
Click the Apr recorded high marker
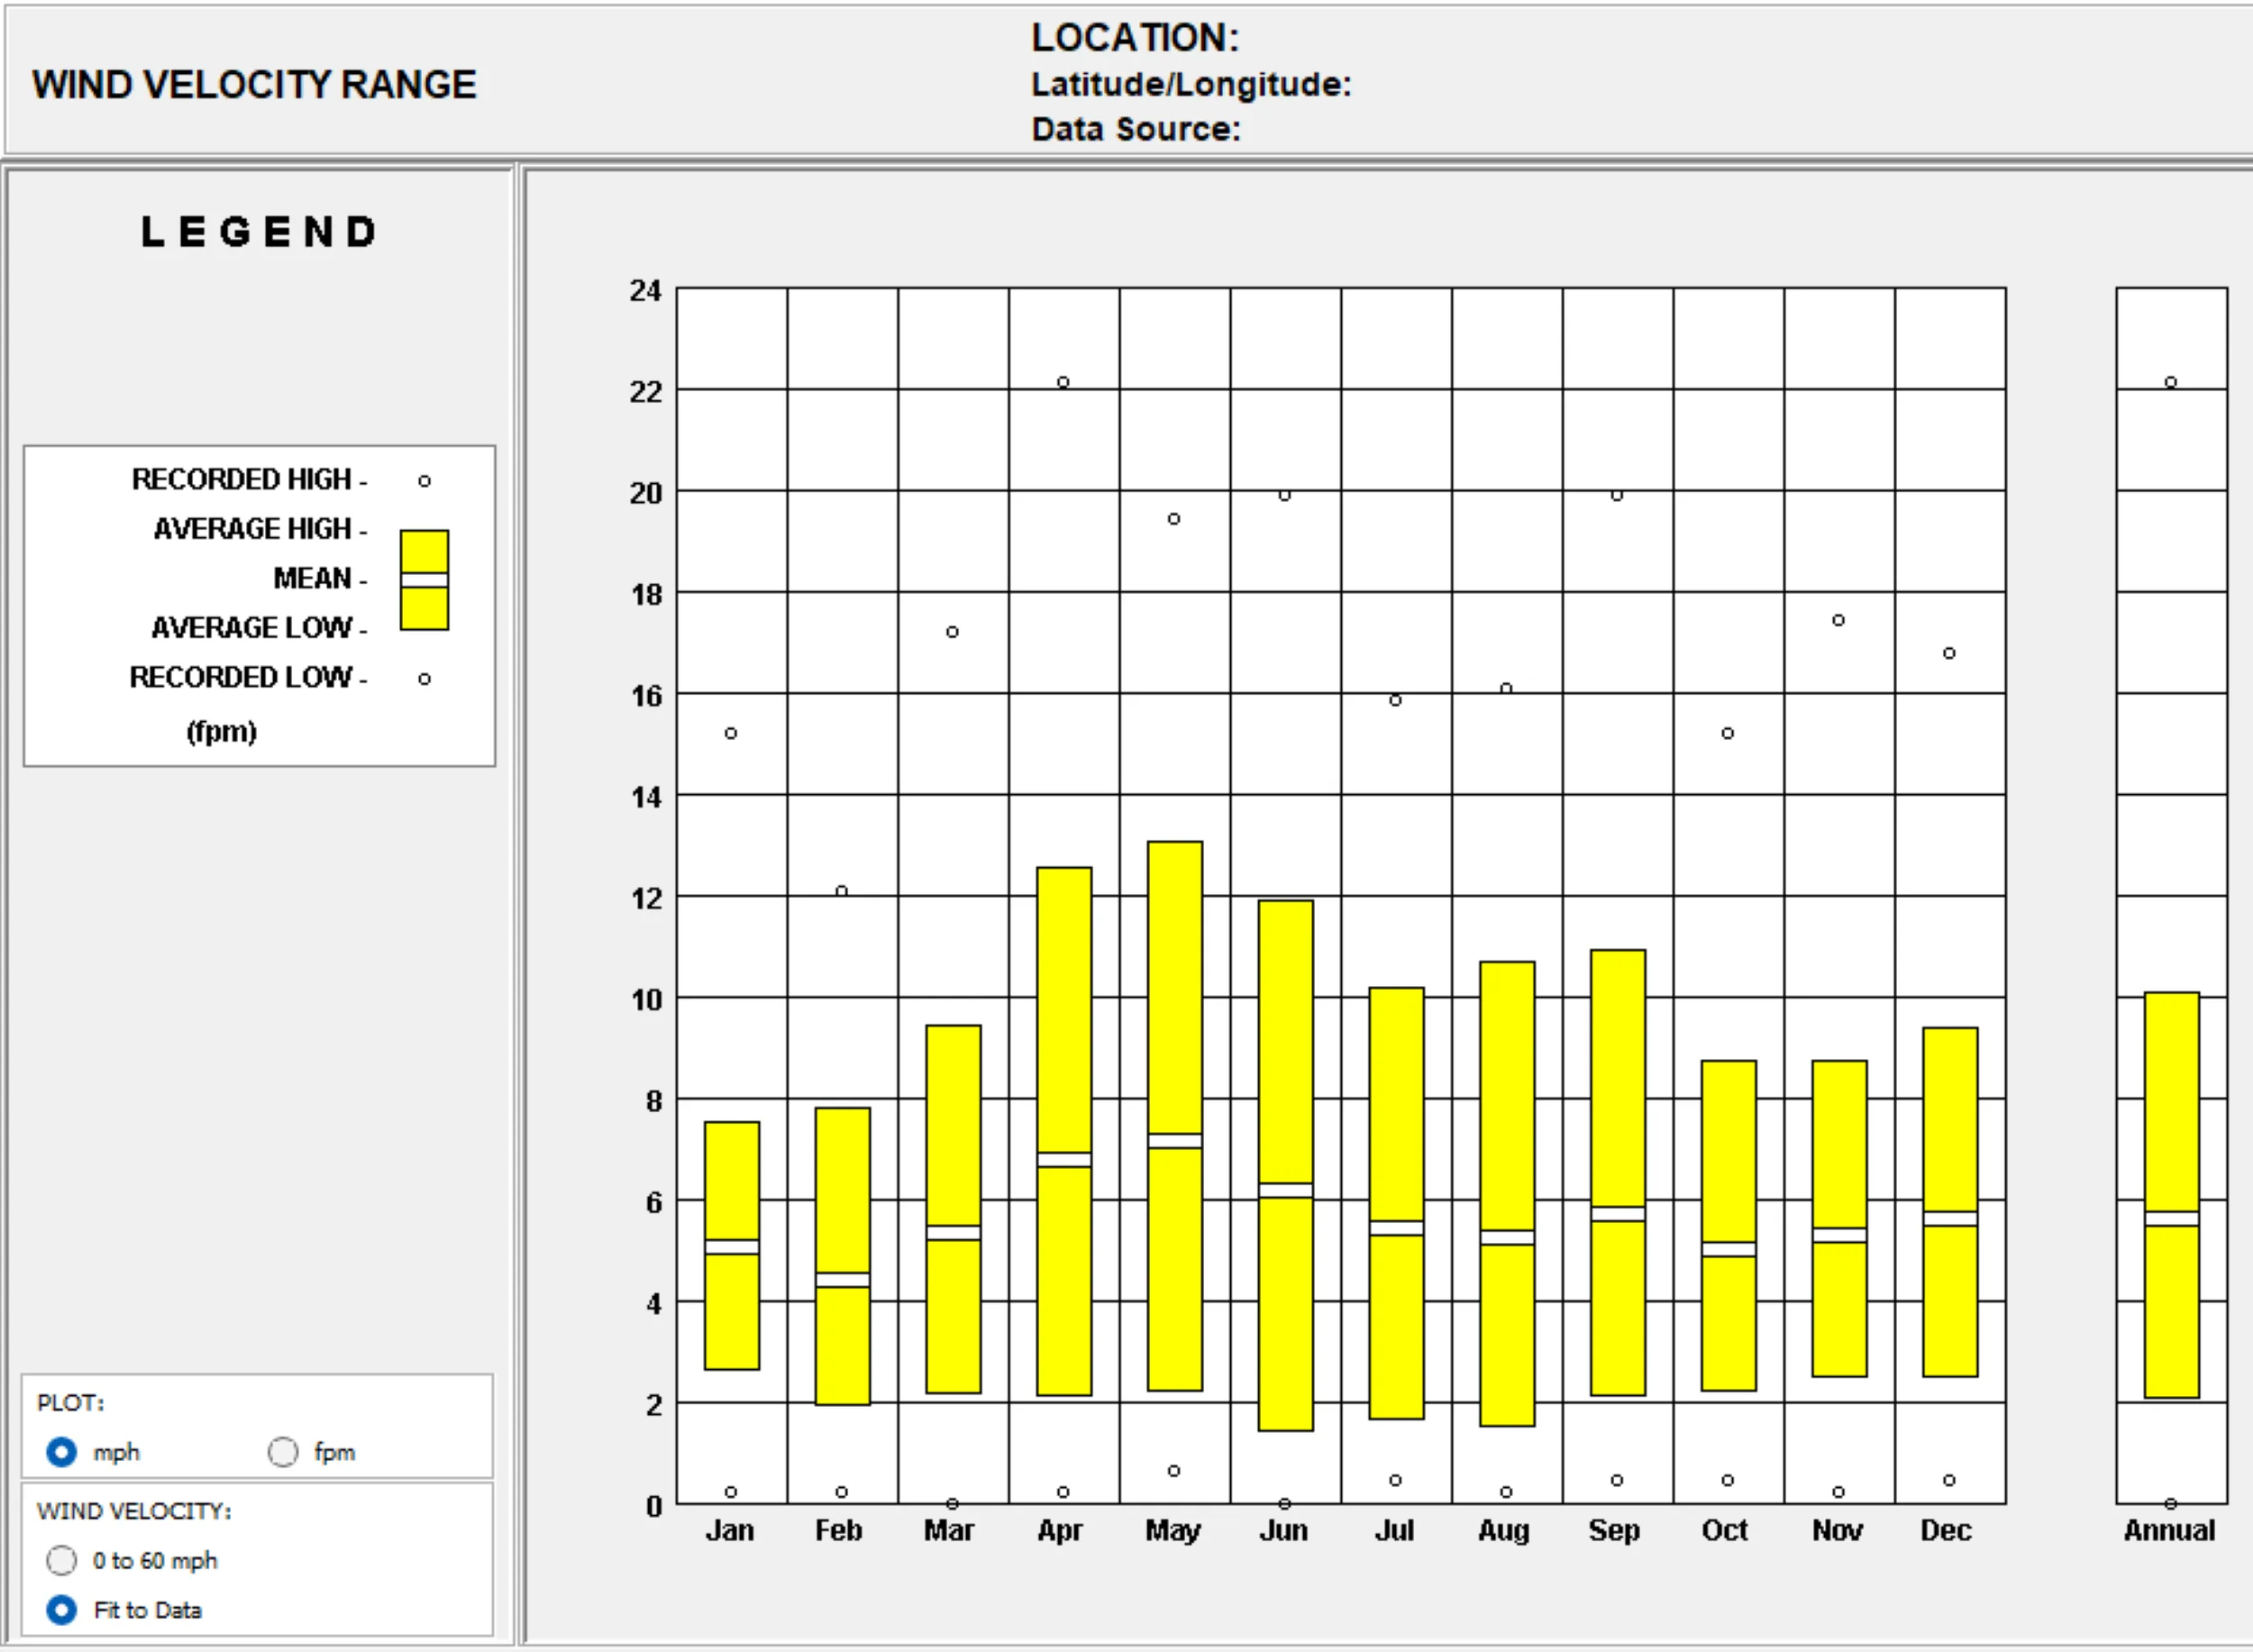pyautogui.click(x=1063, y=382)
